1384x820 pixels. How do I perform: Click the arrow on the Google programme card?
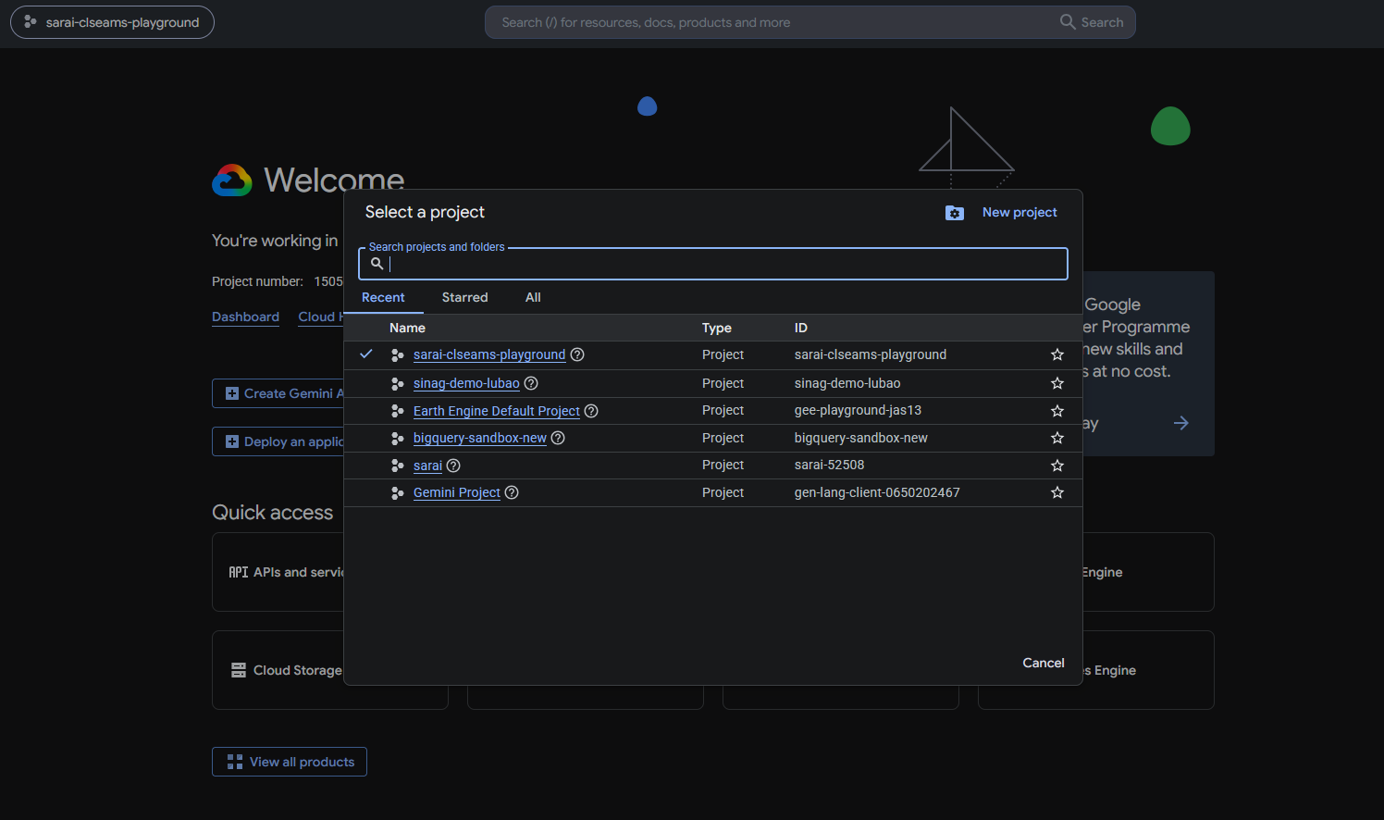(1181, 423)
